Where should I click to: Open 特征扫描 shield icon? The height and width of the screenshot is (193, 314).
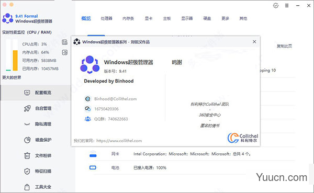(27, 171)
